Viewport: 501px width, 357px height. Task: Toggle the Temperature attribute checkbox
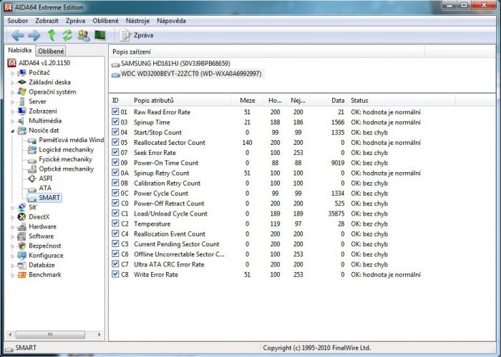(116, 223)
